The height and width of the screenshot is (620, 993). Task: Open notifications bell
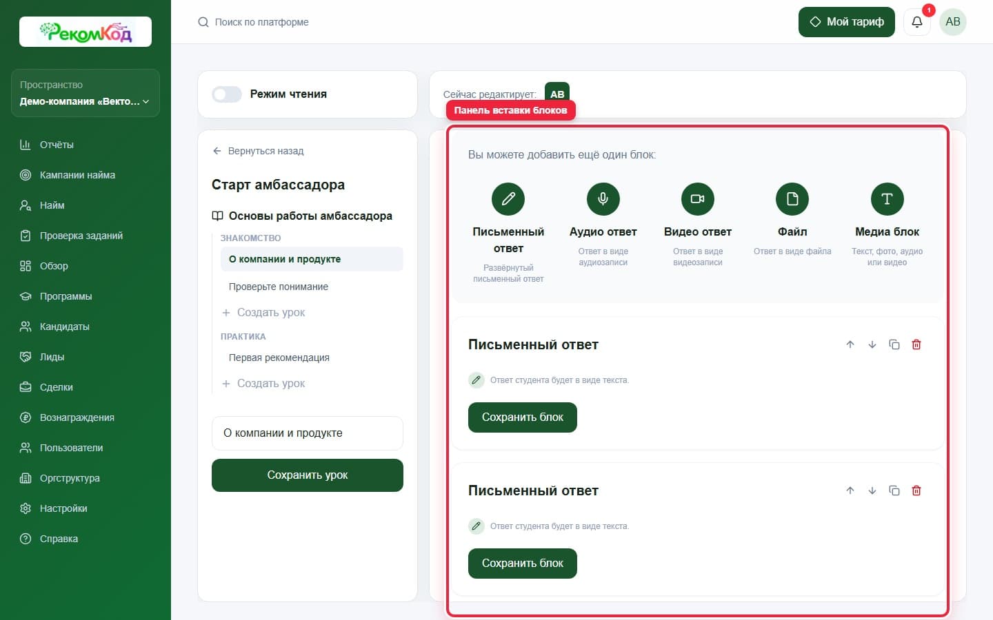coord(917,22)
